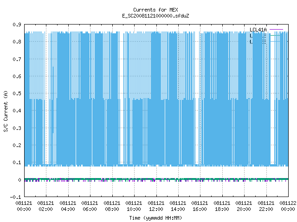This screenshot has width=297, height=222.
Task: Click the 0.1 y-axis tick label
Action: 17,162
